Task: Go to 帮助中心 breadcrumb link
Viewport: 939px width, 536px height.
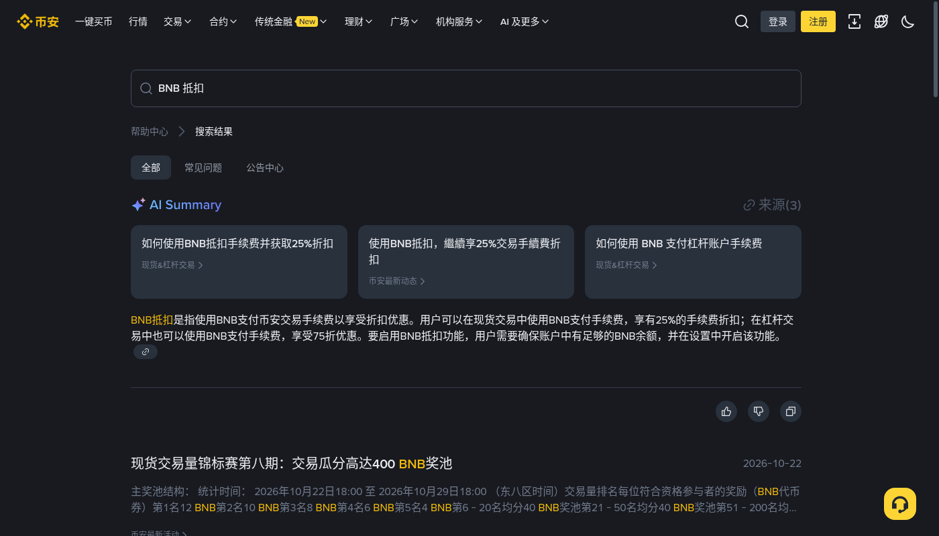Action: point(150,131)
